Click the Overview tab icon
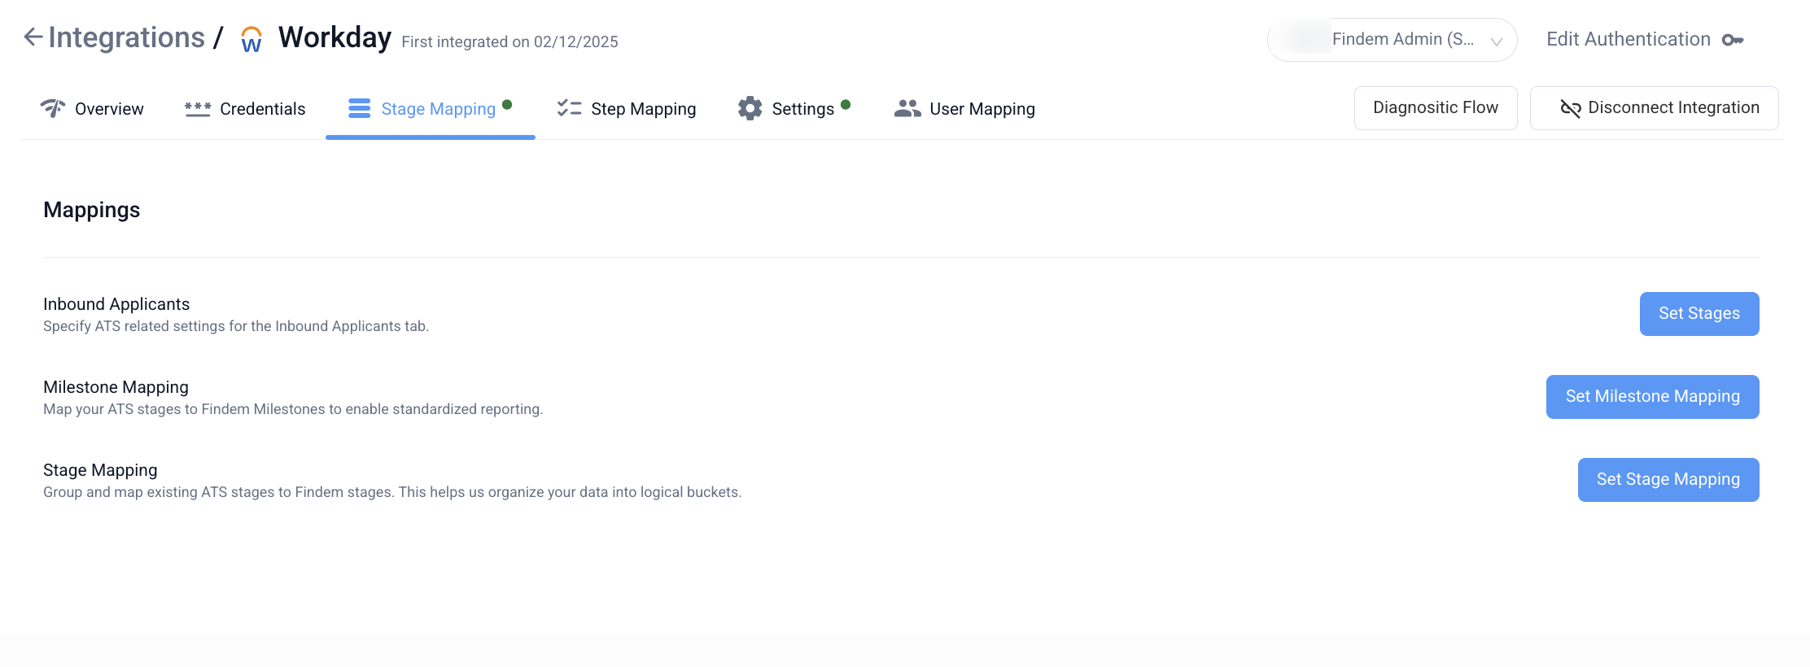 tap(53, 108)
